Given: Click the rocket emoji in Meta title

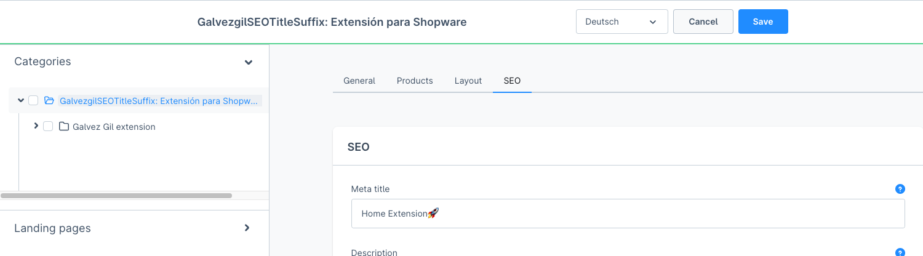Looking at the screenshot, I should pyautogui.click(x=433, y=214).
